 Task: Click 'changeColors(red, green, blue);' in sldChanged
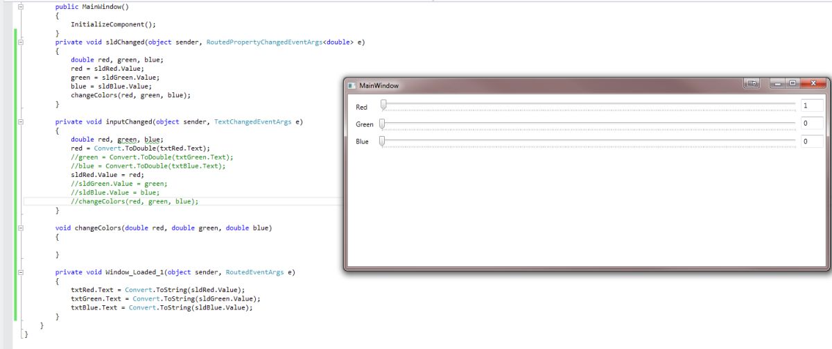(x=130, y=95)
